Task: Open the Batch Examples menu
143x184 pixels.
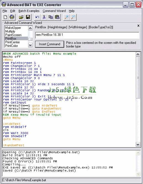Action: pos(29,11)
